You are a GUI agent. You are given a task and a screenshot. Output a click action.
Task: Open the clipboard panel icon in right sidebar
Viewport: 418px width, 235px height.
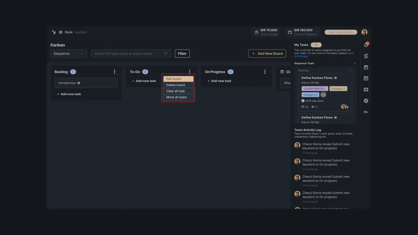click(x=366, y=67)
